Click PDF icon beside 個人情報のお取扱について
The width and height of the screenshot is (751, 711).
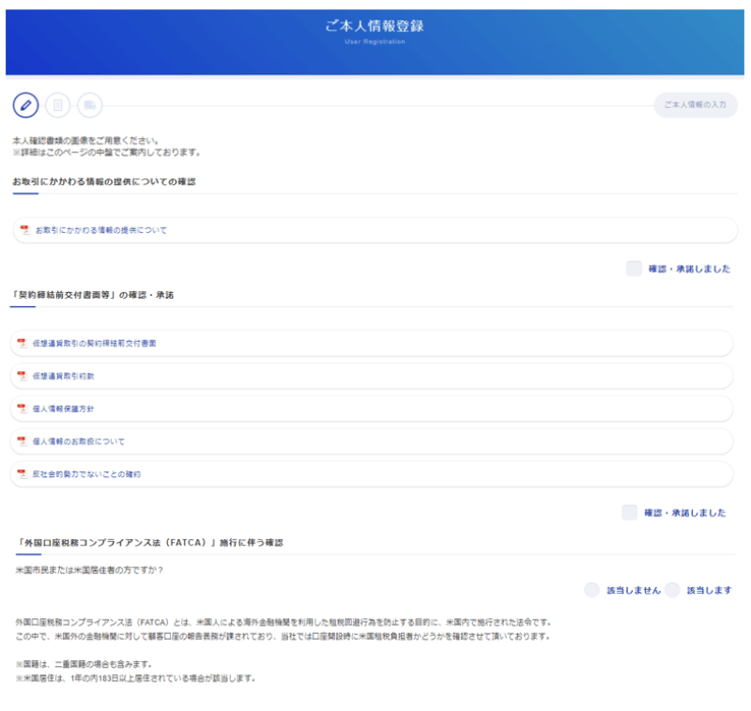pyautogui.click(x=22, y=441)
